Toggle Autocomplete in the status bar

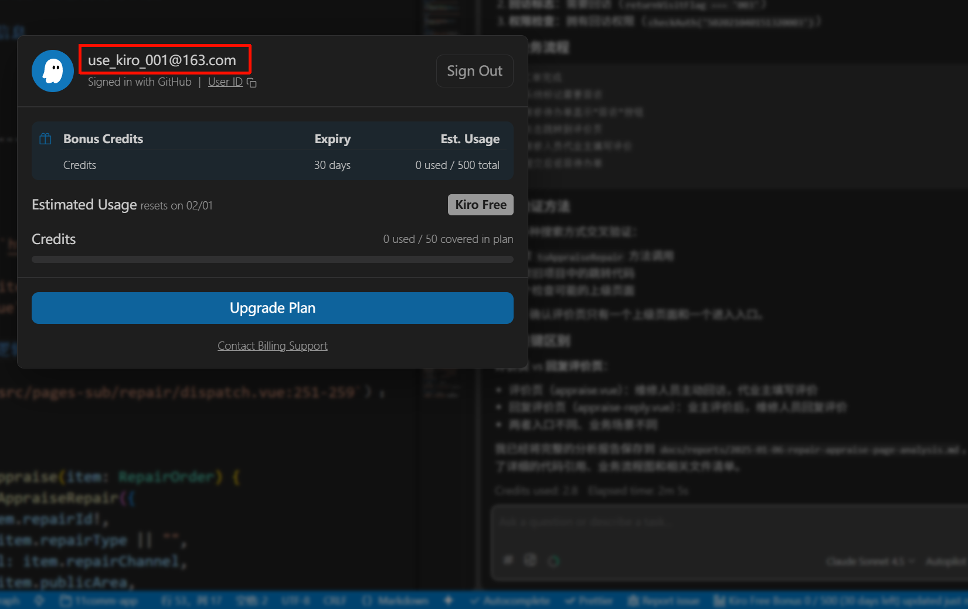point(510,600)
